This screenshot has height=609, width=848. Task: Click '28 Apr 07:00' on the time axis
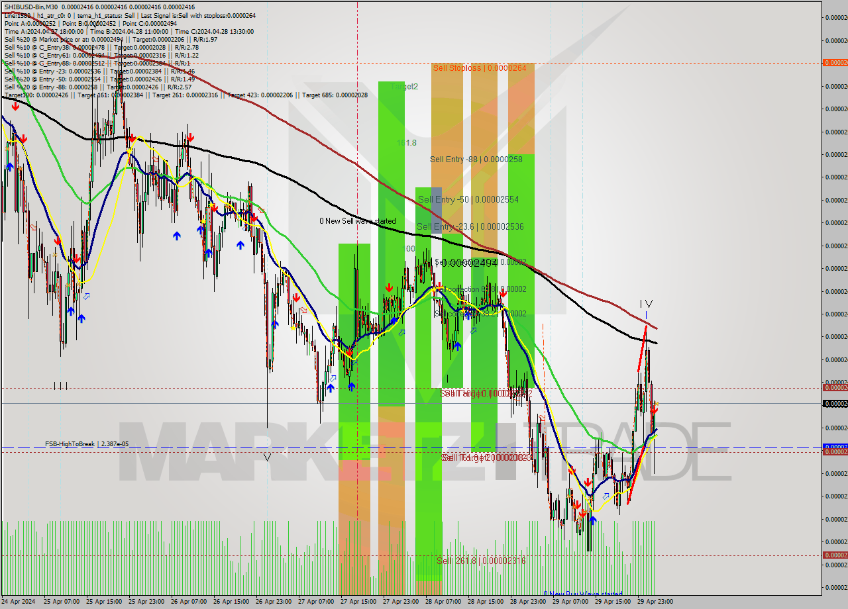click(x=443, y=602)
